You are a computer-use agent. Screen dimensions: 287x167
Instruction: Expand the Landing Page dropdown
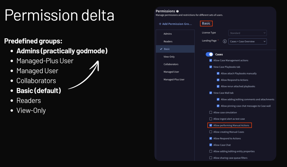click(x=247, y=41)
